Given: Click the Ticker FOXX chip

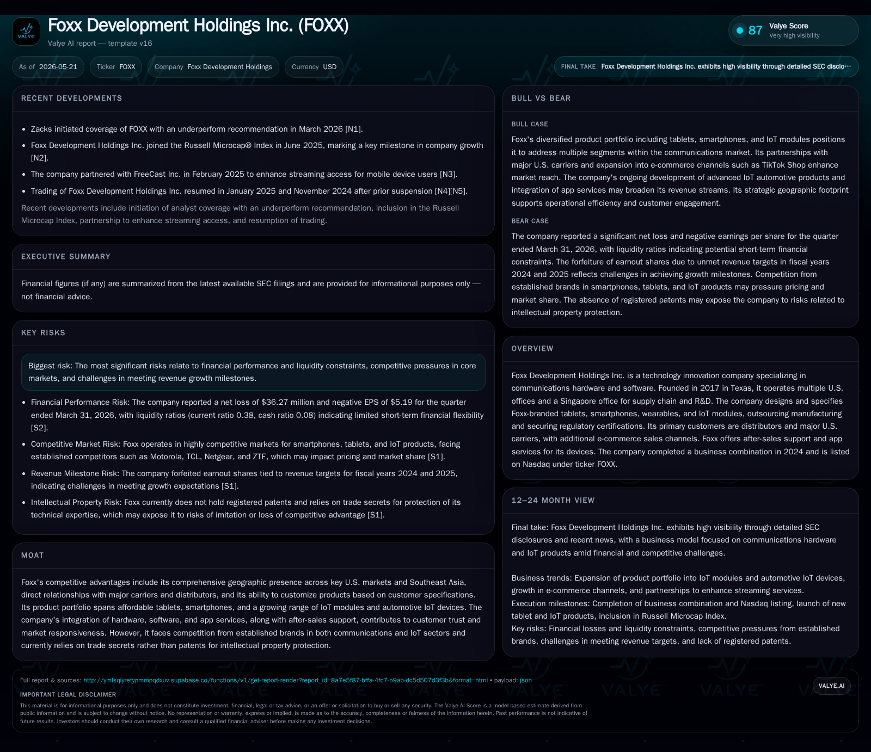Looking at the screenshot, I should pos(116,67).
